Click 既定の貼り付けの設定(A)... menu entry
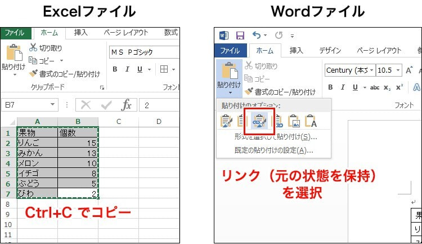The height and width of the screenshot is (244, 422). [273, 150]
